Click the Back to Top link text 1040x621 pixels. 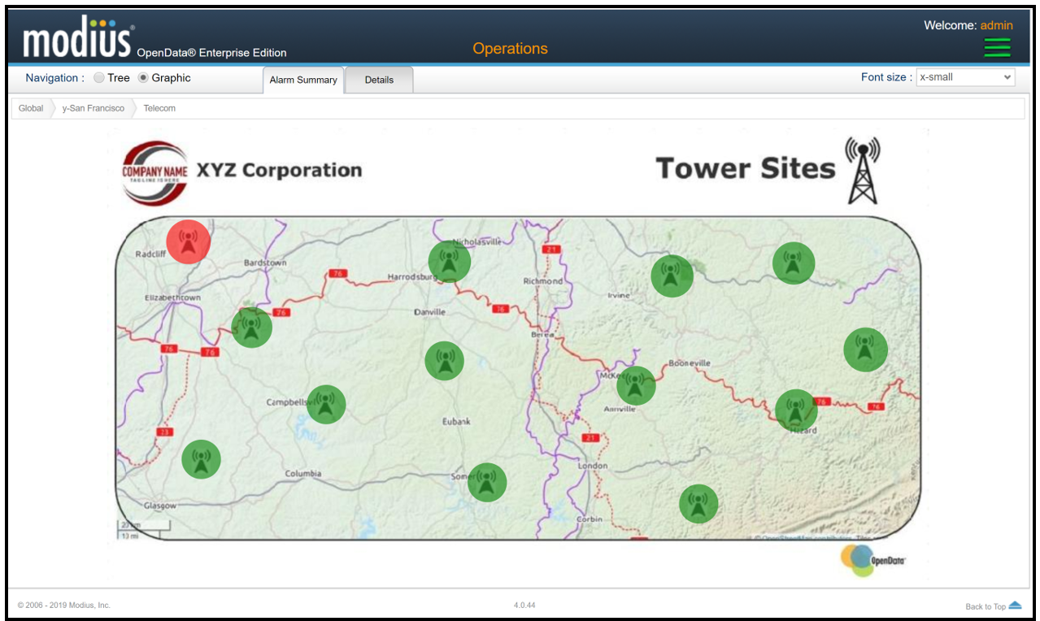(986, 606)
